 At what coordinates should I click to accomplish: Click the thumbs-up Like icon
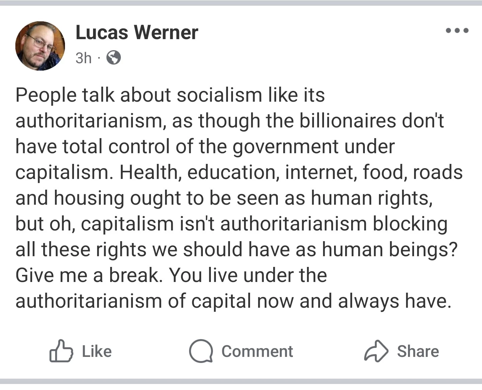61,351
